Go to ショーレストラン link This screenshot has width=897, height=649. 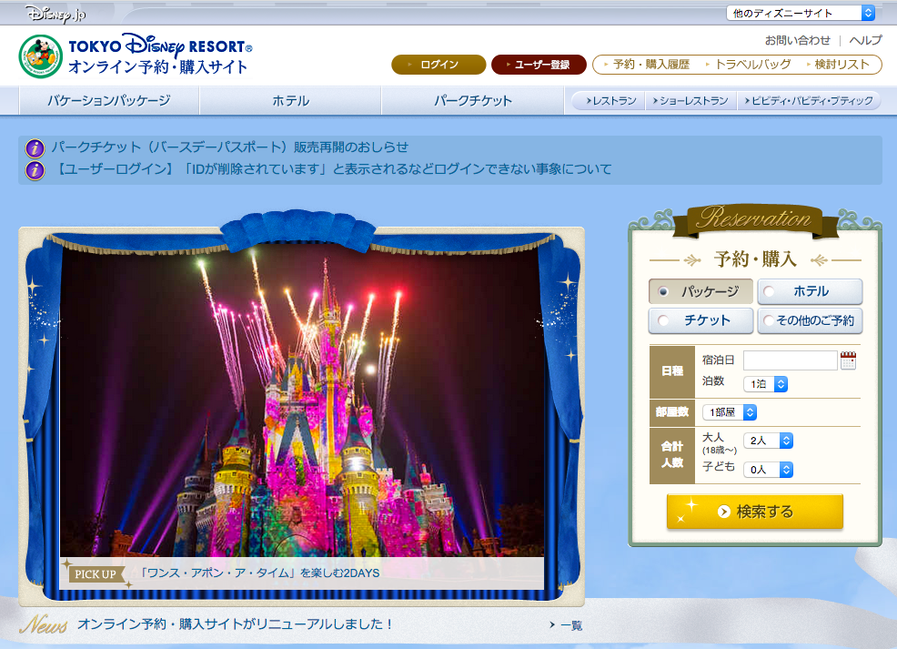pyautogui.click(x=690, y=101)
